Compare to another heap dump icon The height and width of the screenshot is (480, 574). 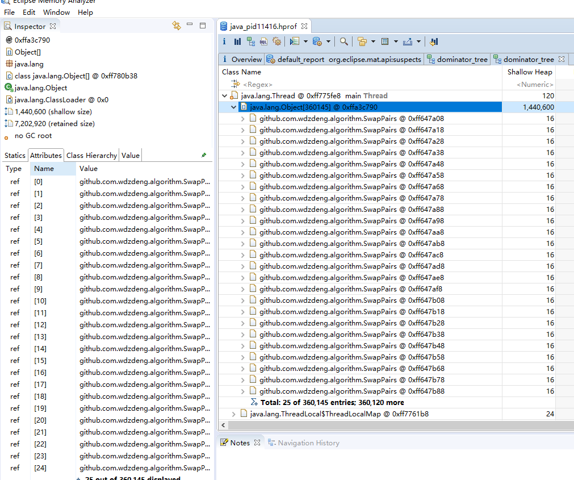(x=434, y=41)
